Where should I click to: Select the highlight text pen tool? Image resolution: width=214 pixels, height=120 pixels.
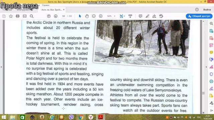pyautogui.click(x=147, y=16)
